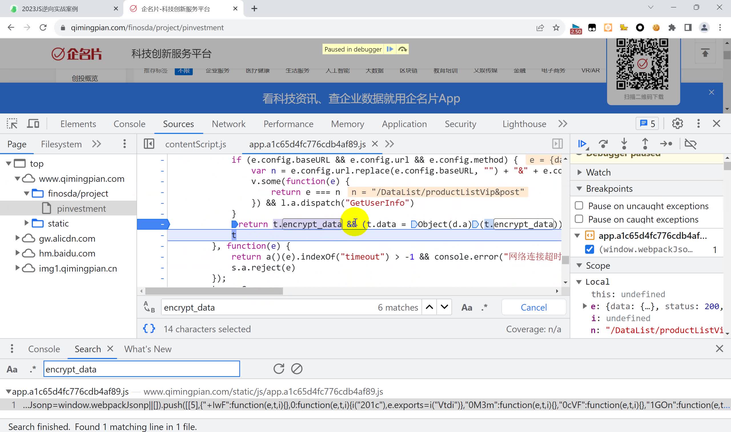Viewport: 731px width, 432px height.
Task: Enable Pause on caught exceptions
Action: [579, 219]
